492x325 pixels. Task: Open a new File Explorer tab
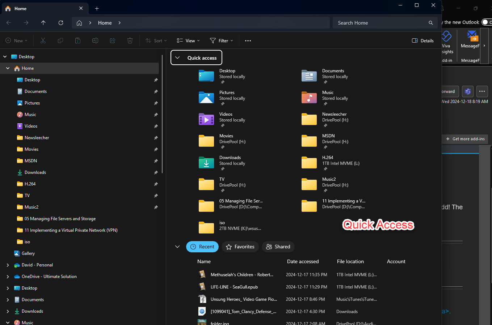click(x=97, y=8)
